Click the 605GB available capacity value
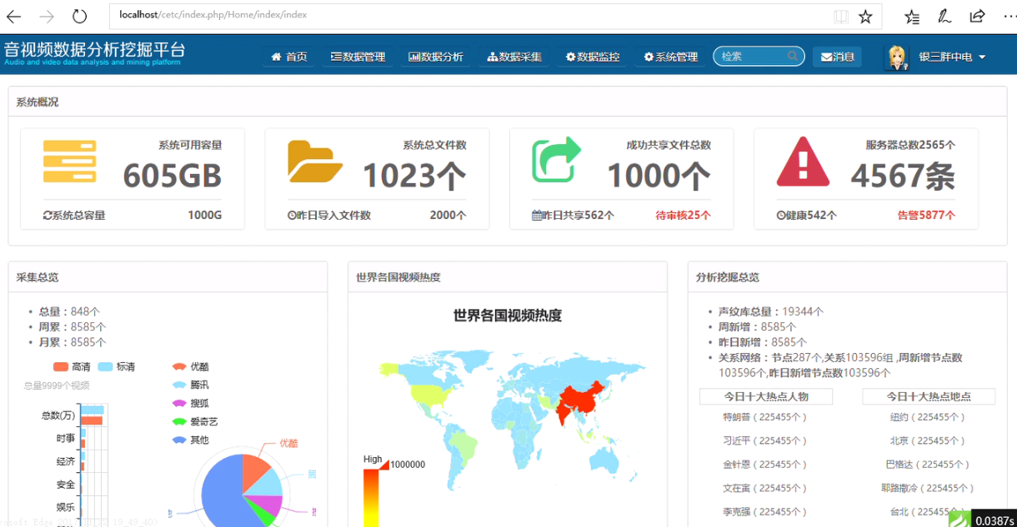This screenshot has height=527, width=1017. tap(172, 176)
